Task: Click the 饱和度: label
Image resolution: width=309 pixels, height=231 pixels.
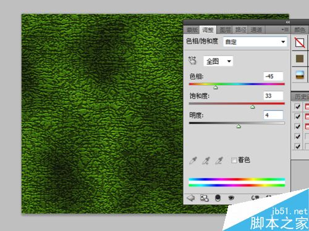Action: click(199, 96)
